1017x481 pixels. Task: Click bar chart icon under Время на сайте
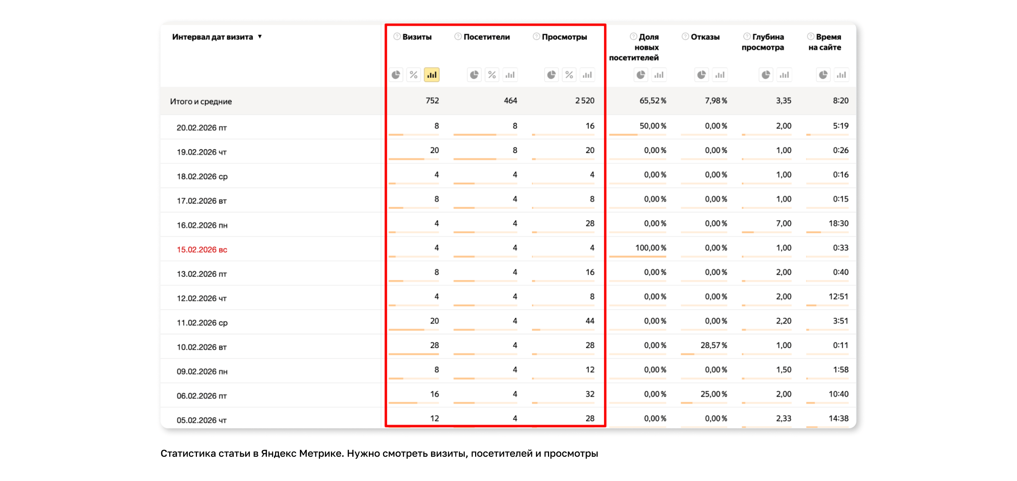(x=841, y=75)
